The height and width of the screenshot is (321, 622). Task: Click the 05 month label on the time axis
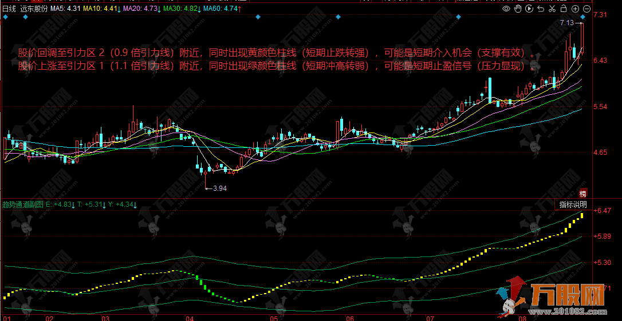pyautogui.click(x=273, y=318)
